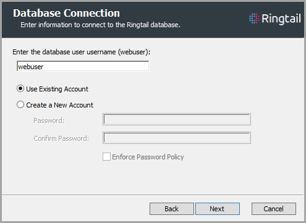Click the Ringtail dotted logo icon
The width and height of the screenshot is (306, 223).
point(254,19)
